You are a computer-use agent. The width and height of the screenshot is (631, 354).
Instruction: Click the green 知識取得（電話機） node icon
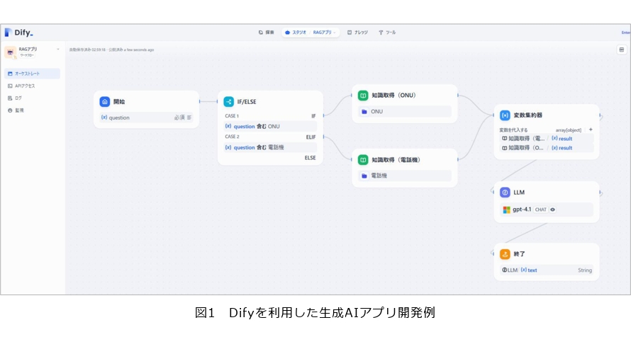click(363, 160)
